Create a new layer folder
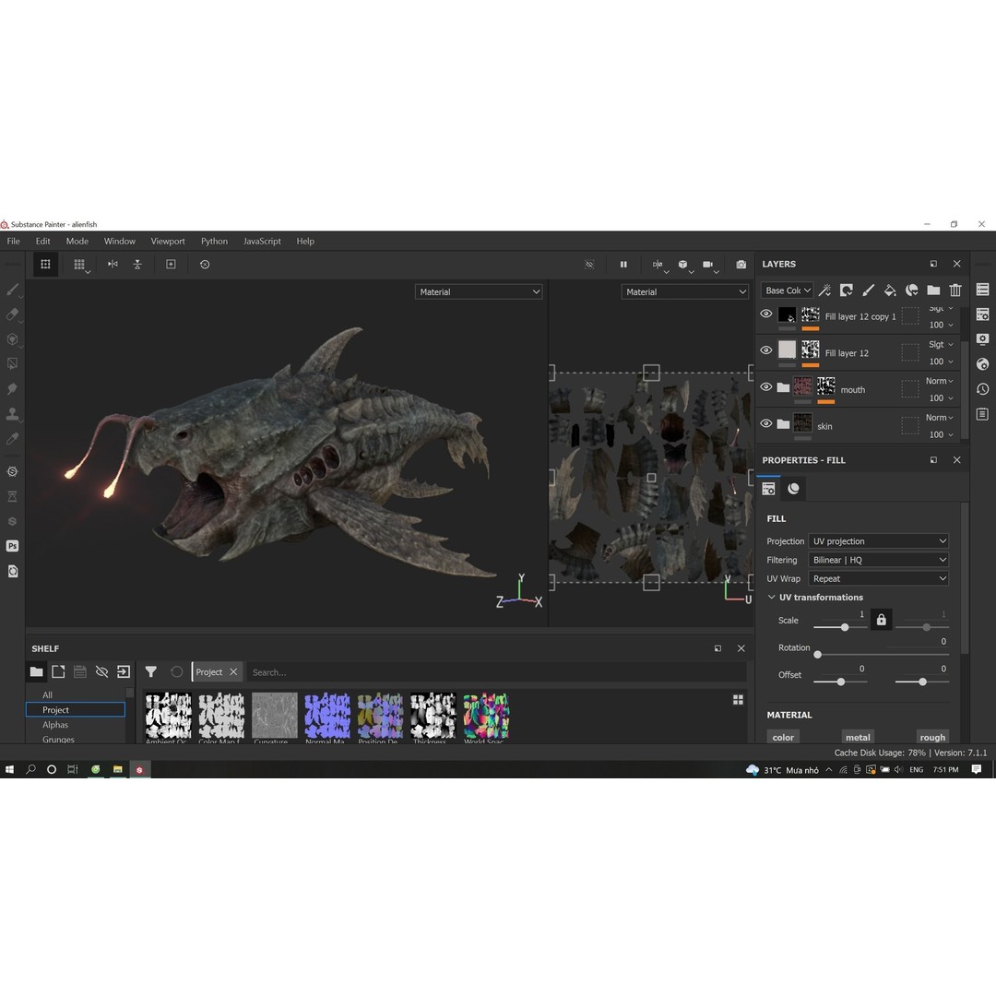The height and width of the screenshot is (996, 996). [933, 290]
